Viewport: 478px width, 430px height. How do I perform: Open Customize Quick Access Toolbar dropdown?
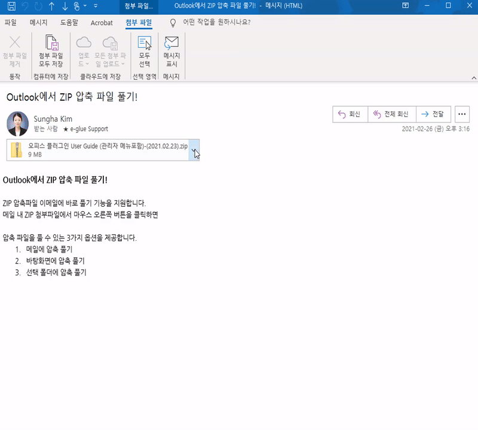[96, 6]
